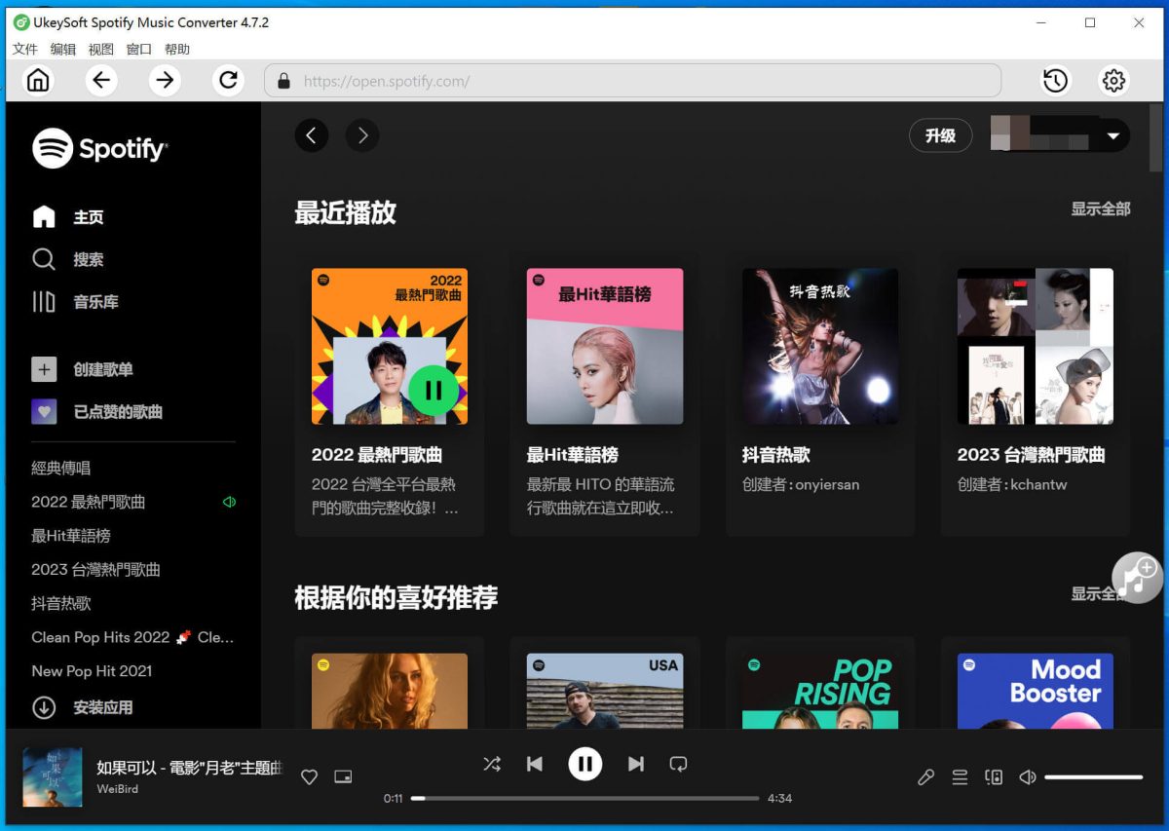Image resolution: width=1169 pixels, height=831 pixels.
Task: Open WeiBird artist link in player
Action: [x=117, y=788]
